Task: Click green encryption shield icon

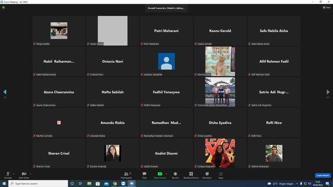Action: coord(4,7)
